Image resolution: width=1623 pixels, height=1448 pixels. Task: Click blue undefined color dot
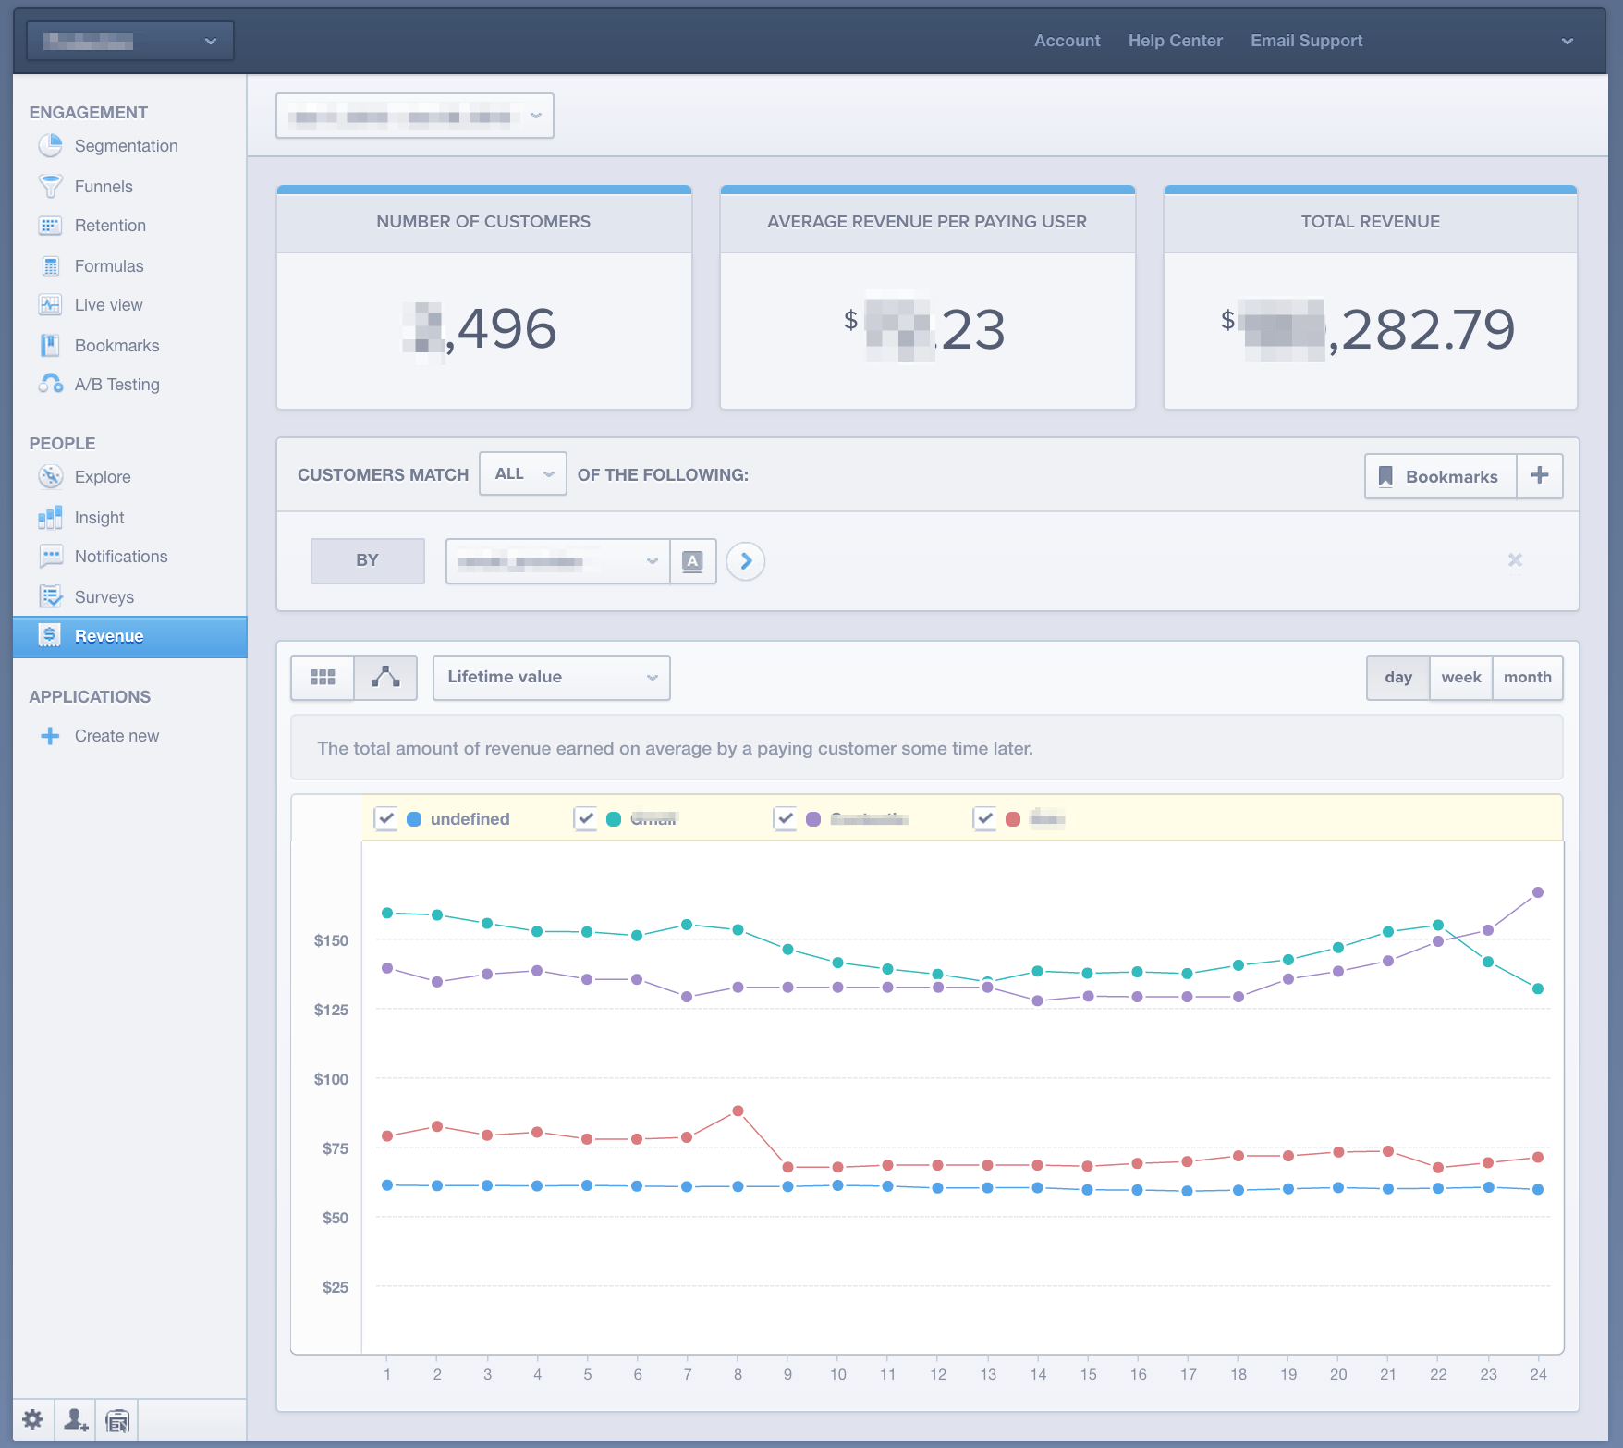414,819
